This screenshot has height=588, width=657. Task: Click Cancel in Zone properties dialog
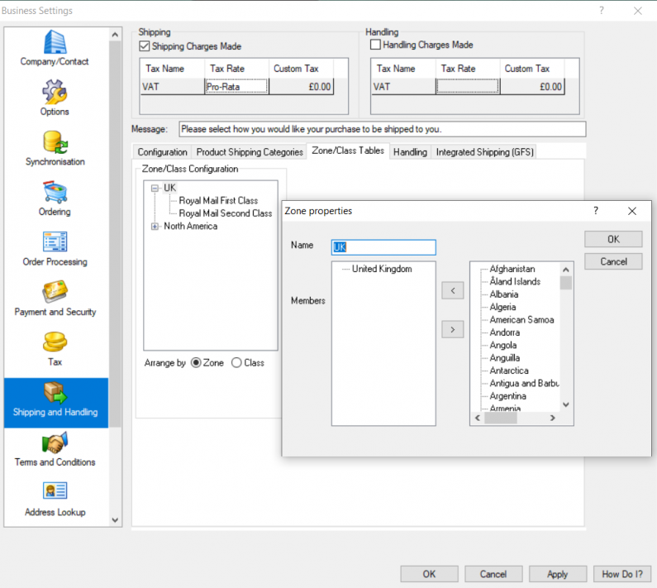click(613, 261)
